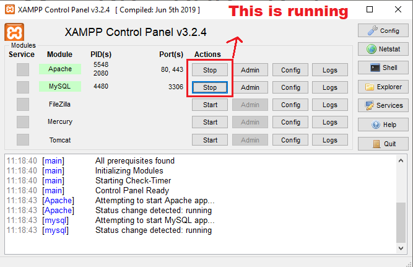Open Apache Admin page
This screenshot has width=413, height=267.
[250, 70]
